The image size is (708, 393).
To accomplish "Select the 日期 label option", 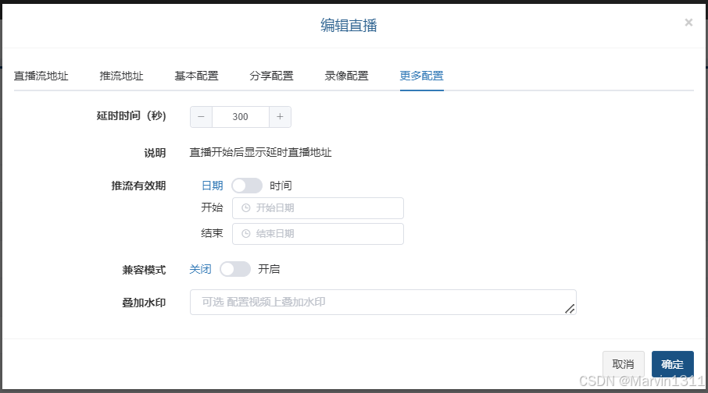I will 213,186.
